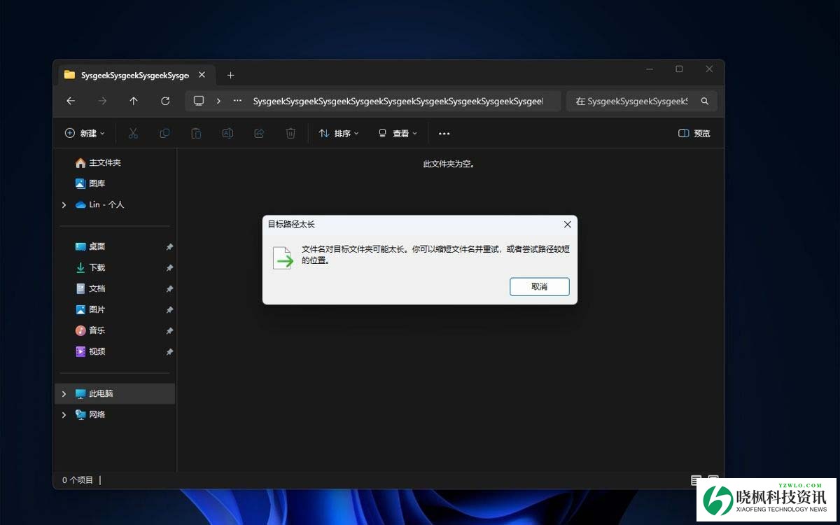Viewport: 840px width, 525px height.
Task: Click the 取消 button in dialog
Action: pyautogui.click(x=539, y=286)
